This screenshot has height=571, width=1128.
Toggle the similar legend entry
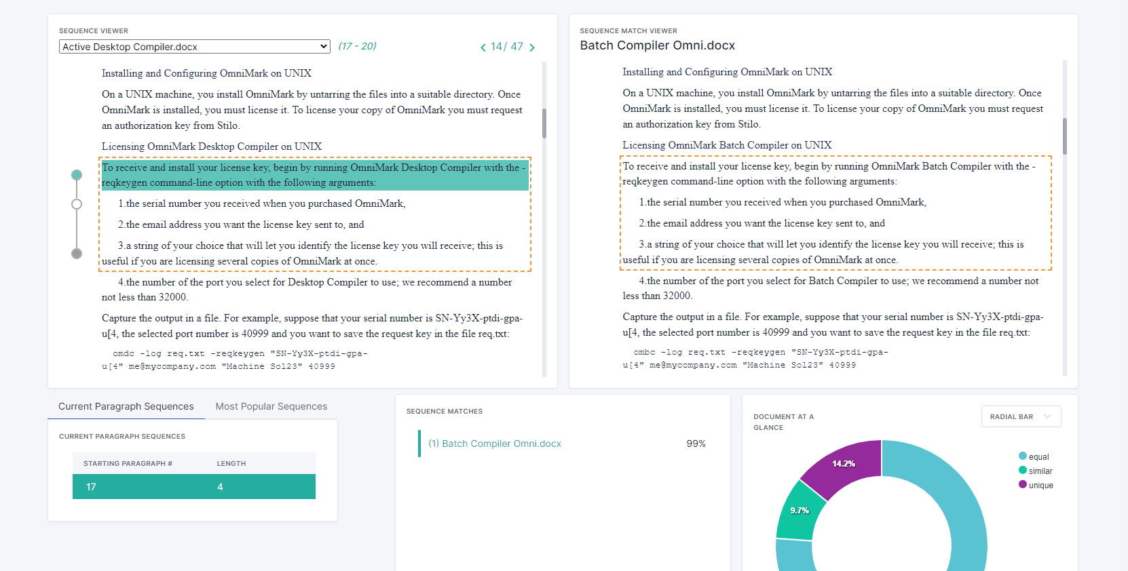[1036, 471]
